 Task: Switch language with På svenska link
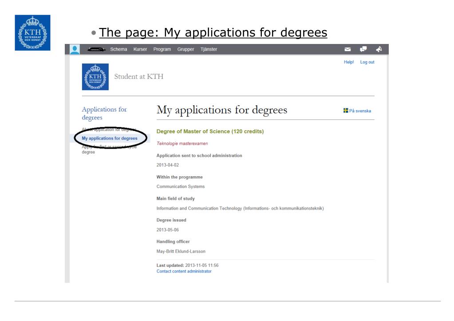[360, 111]
